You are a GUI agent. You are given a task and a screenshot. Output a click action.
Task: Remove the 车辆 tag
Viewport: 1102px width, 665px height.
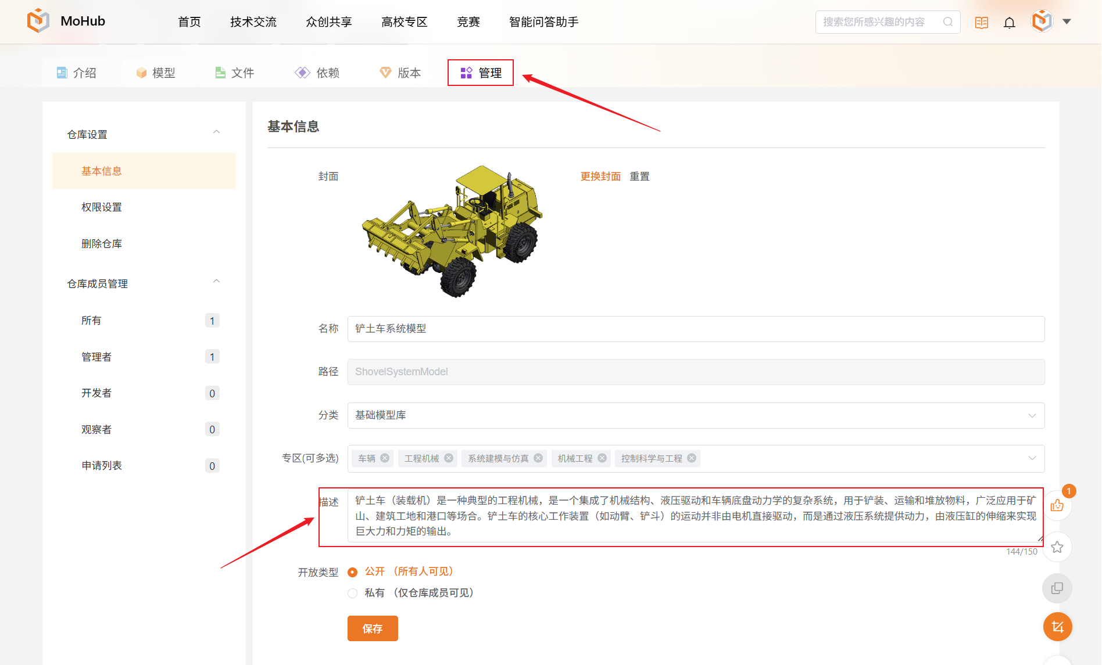click(385, 458)
